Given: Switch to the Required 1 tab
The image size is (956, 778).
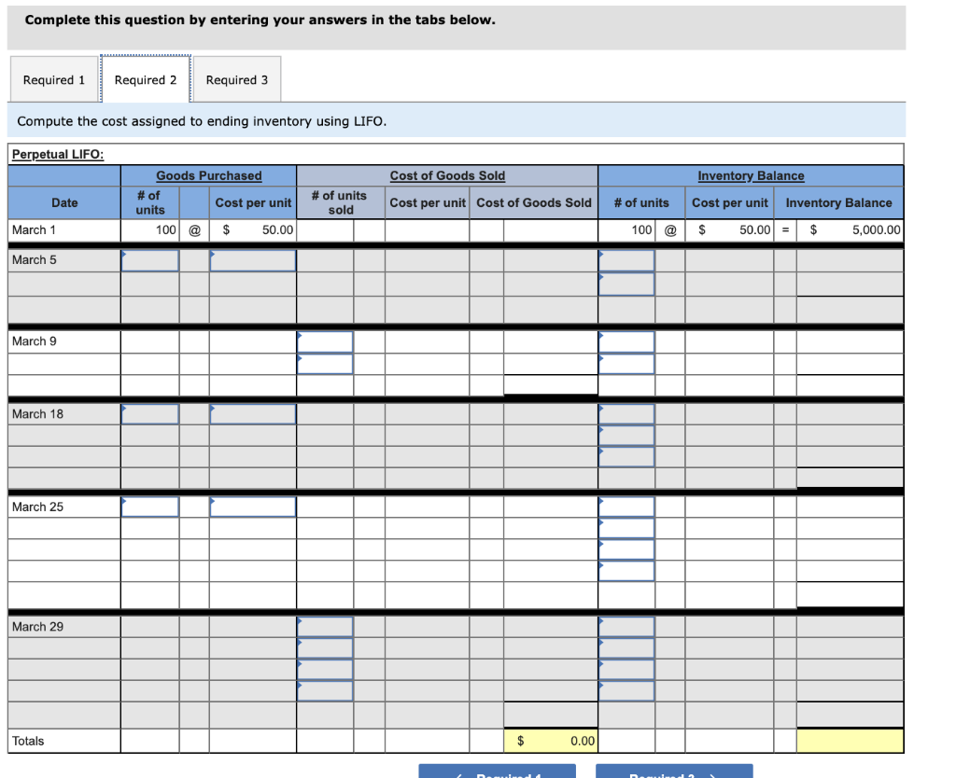Looking at the screenshot, I should point(53,80).
